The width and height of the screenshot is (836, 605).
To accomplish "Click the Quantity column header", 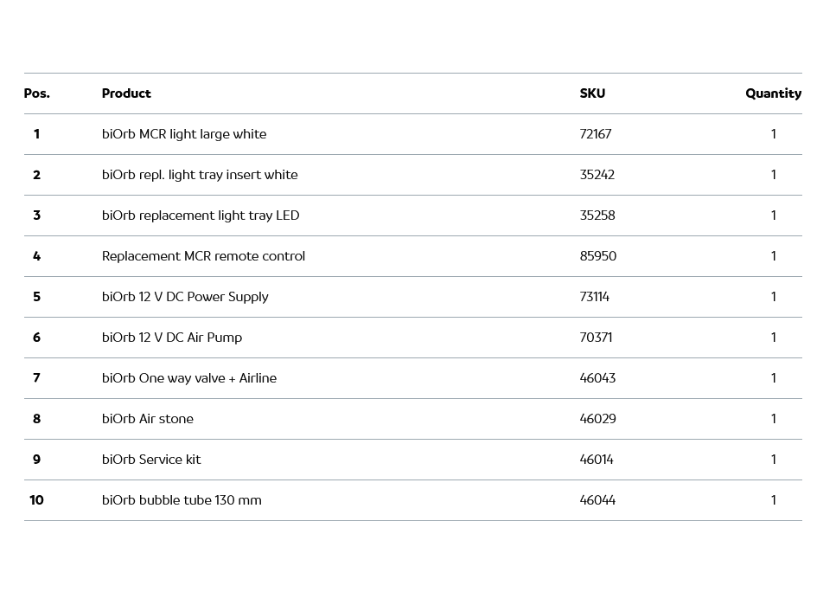I will click(773, 93).
